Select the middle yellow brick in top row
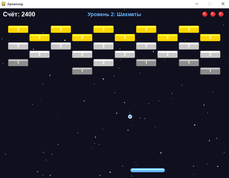This screenshot has height=178, width=229. pyautogui.click(x=104, y=29)
